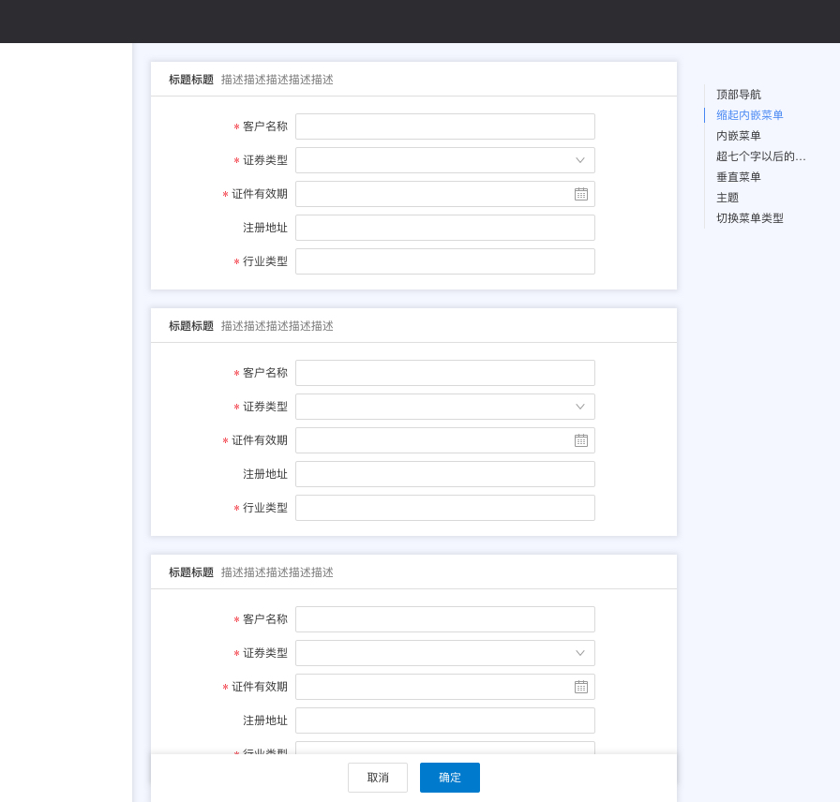Click 证件有效期 date field in third form

[x=445, y=687]
